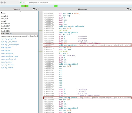Select function fcn.000006cf

pyautogui.click(x=6, y=31)
